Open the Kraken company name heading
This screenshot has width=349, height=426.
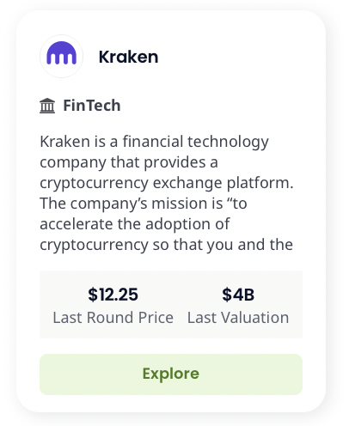pyautogui.click(x=128, y=57)
